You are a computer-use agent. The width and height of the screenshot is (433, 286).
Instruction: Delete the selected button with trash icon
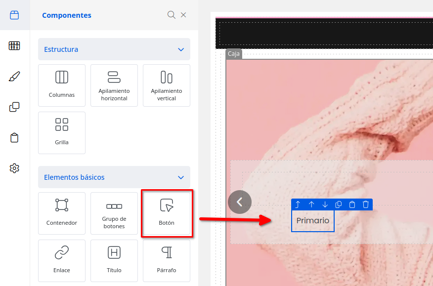click(x=366, y=204)
